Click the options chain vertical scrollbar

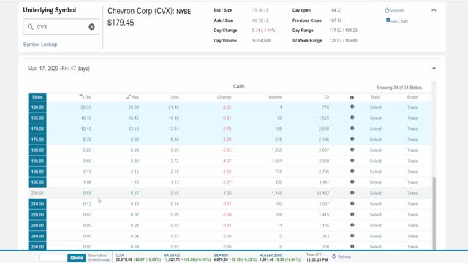[434, 213]
